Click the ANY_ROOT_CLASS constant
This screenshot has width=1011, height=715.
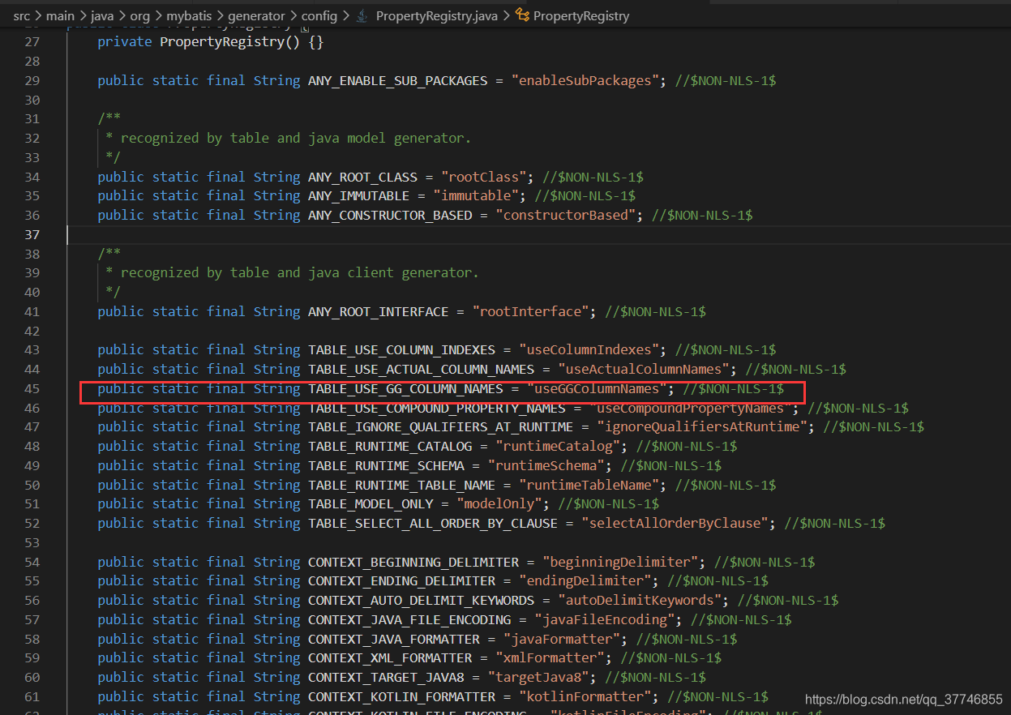click(x=362, y=177)
